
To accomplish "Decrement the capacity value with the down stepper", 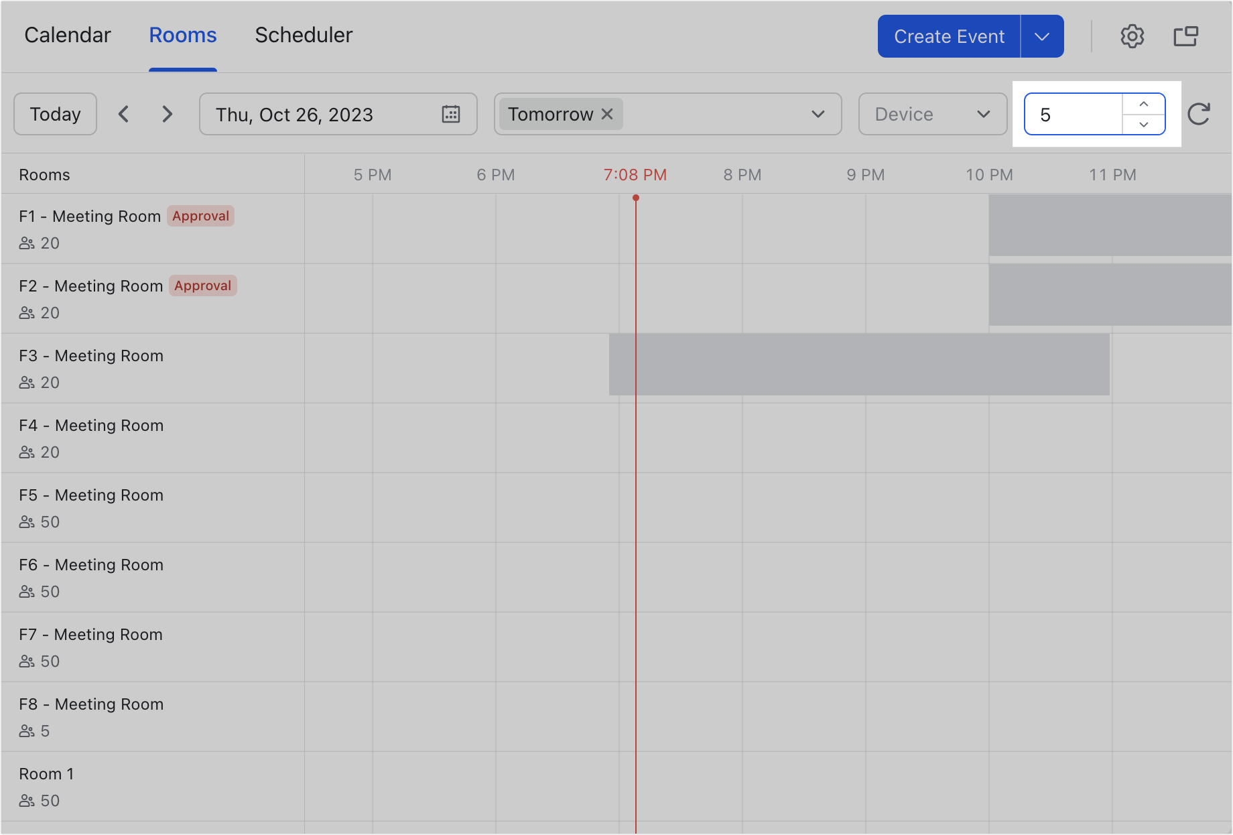I will pos(1143,125).
